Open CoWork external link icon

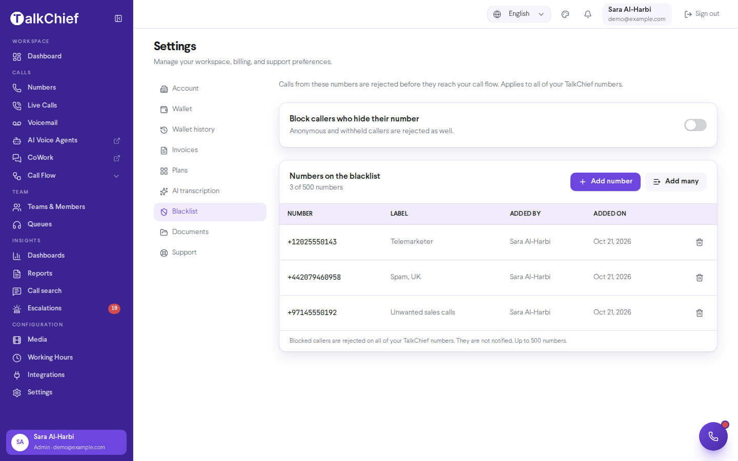point(117,158)
